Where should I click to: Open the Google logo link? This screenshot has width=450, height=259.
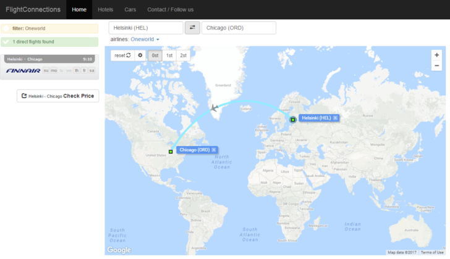click(119, 250)
